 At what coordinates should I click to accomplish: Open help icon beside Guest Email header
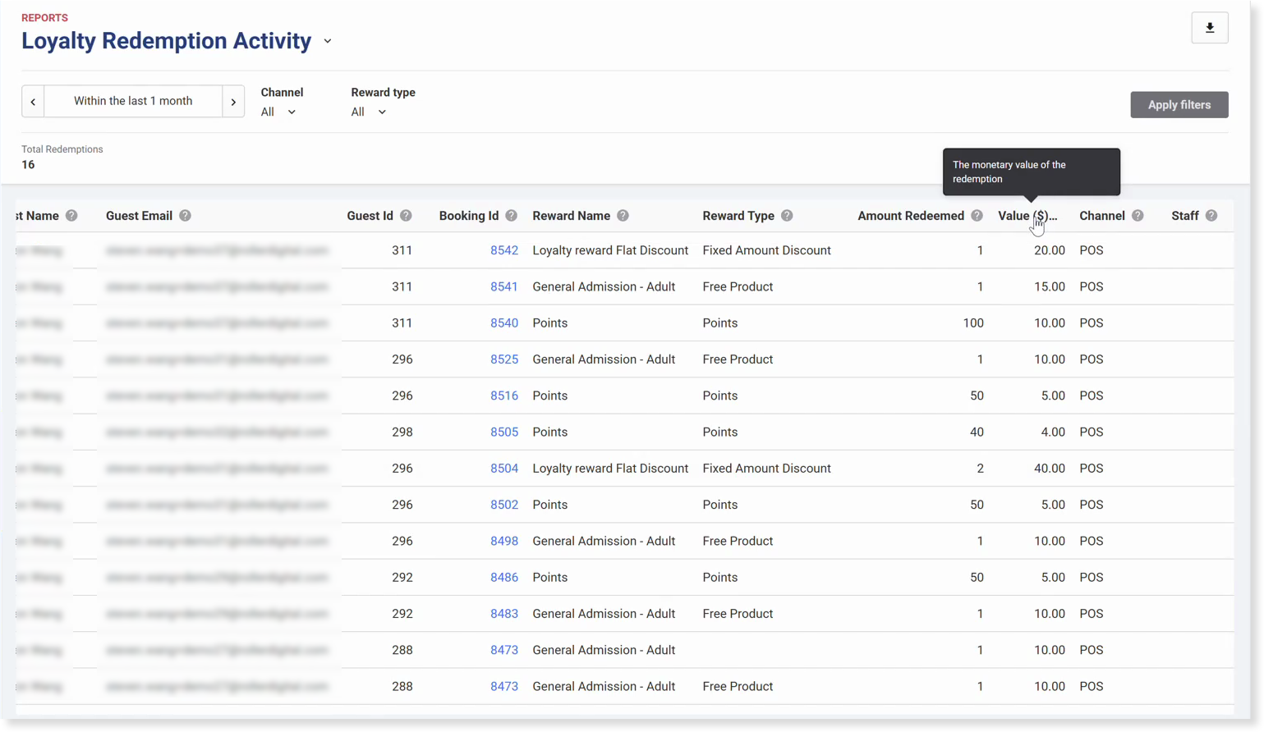click(x=185, y=216)
